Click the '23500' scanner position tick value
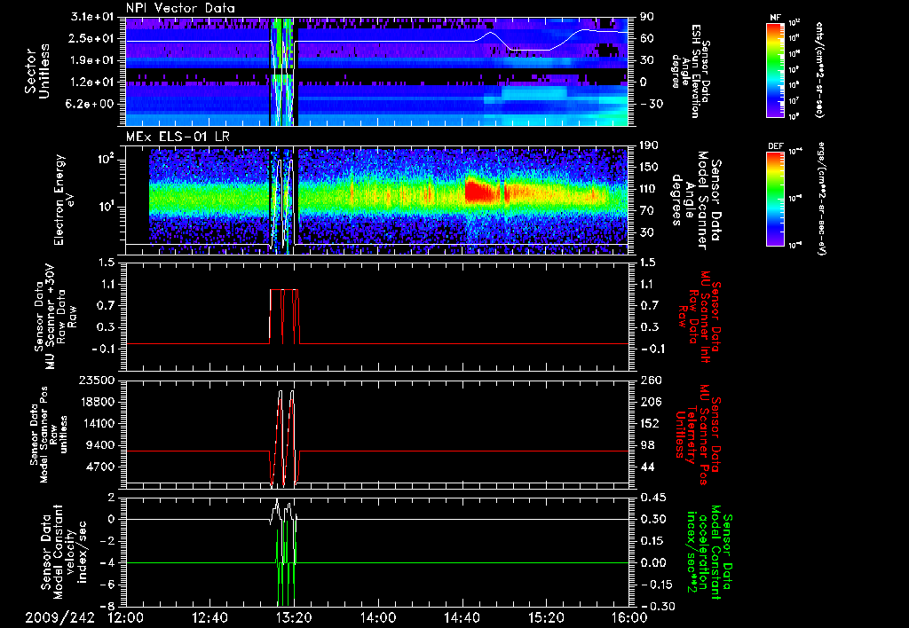The width and height of the screenshot is (909, 628). coord(98,381)
